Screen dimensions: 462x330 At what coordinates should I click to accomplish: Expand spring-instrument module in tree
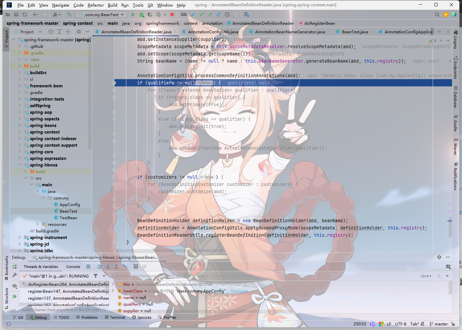(19, 237)
